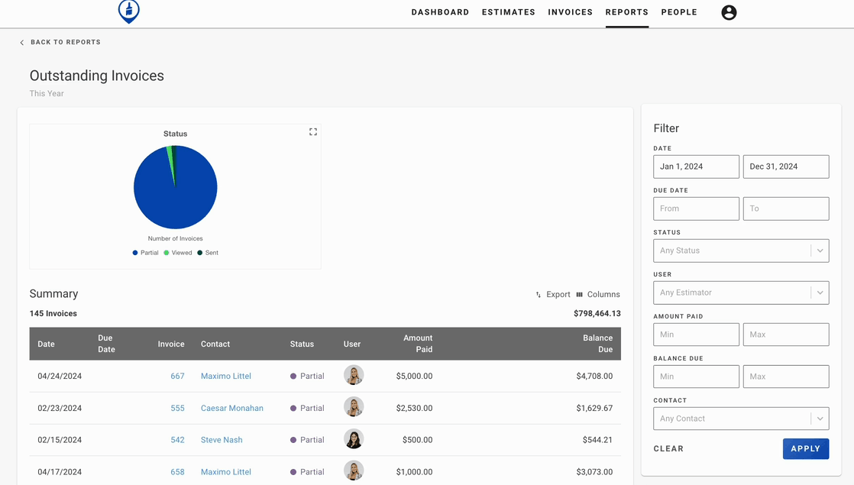Click the Partial status in invoice 667 row
This screenshot has height=485, width=854.
pos(307,376)
